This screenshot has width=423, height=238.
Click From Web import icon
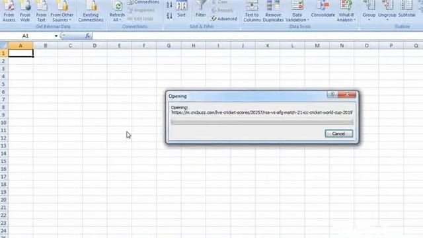[x=25, y=11]
